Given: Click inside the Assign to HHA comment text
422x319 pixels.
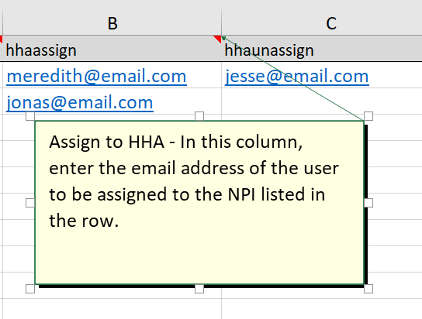Looking at the screenshot, I should (x=194, y=181).
